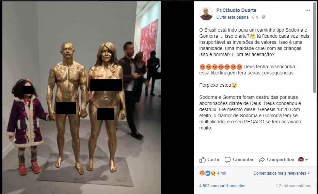Click the Compartilhar share arrow button
Image resolution: width=318 pixels, height=194 pixels.
click(276, 160)
